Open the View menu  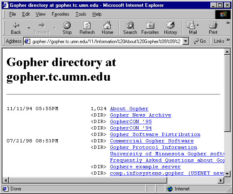point(40,14)
